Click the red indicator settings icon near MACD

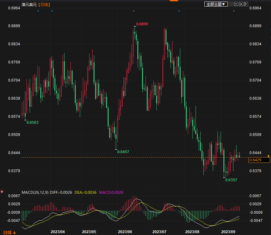point(2,191)
